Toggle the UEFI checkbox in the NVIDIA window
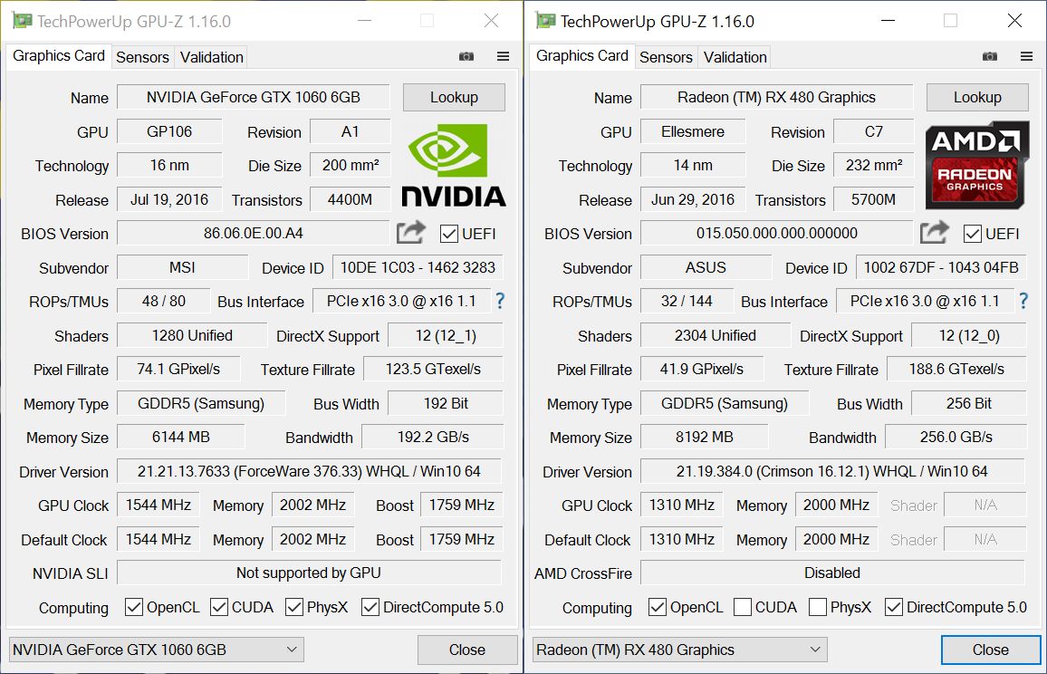This screenshot has width=1047, height=674. click(448, 234)
